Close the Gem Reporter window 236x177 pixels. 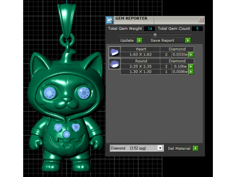pos(201,20)
